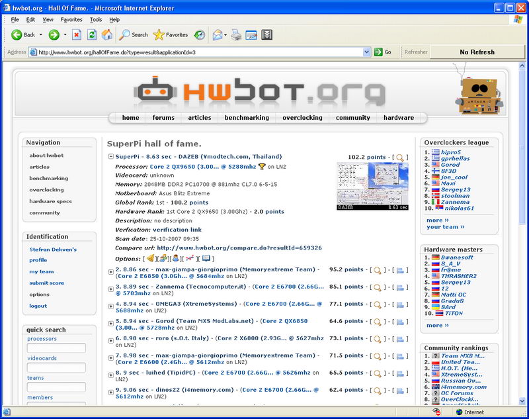This screenshot has width=529, height=419.
Task: Open Bwanasoft in Hardware masters
Action: point(457,257)
